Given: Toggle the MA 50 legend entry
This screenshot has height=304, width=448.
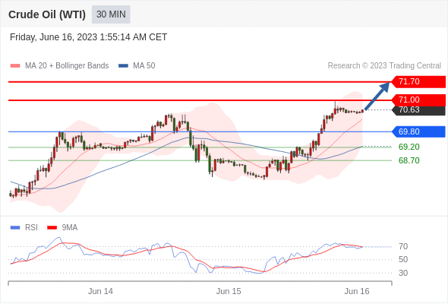Looking at the screenshot, I should pos(137,66).
